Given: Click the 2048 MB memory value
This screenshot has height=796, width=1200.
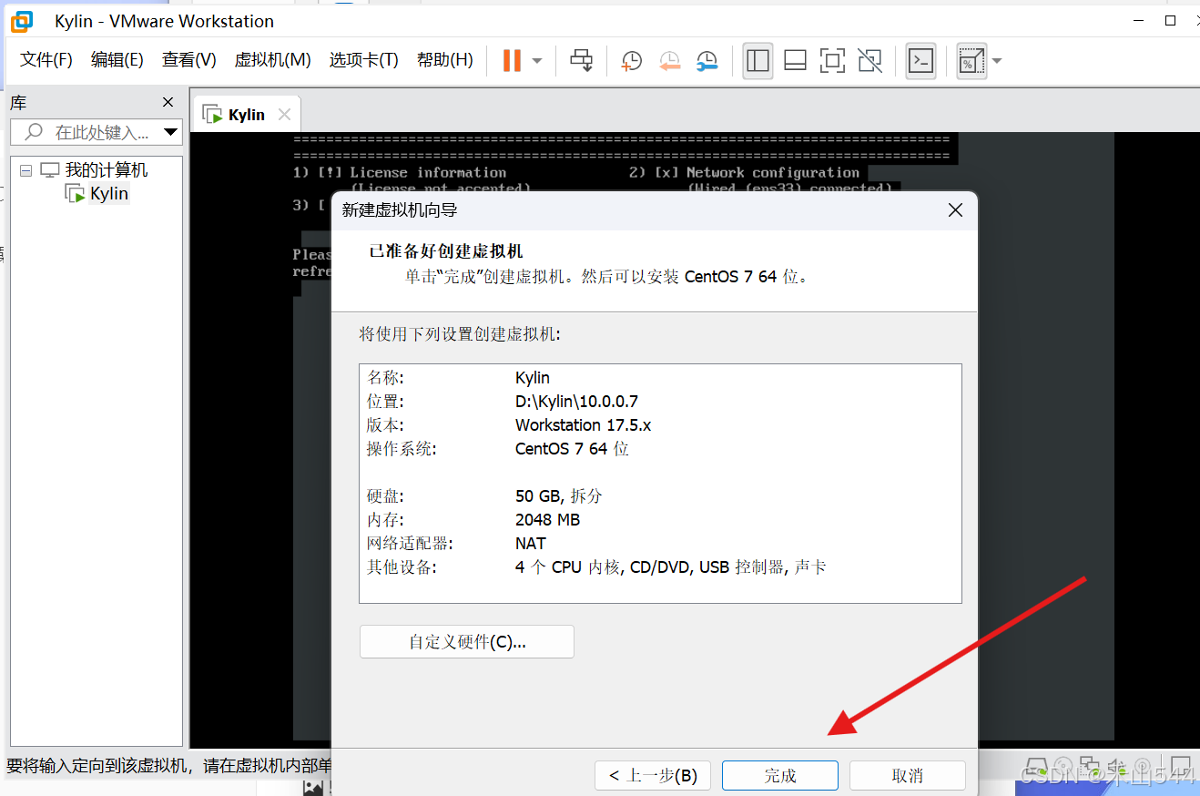Looking at the screenshot, I should pos(547,520).
